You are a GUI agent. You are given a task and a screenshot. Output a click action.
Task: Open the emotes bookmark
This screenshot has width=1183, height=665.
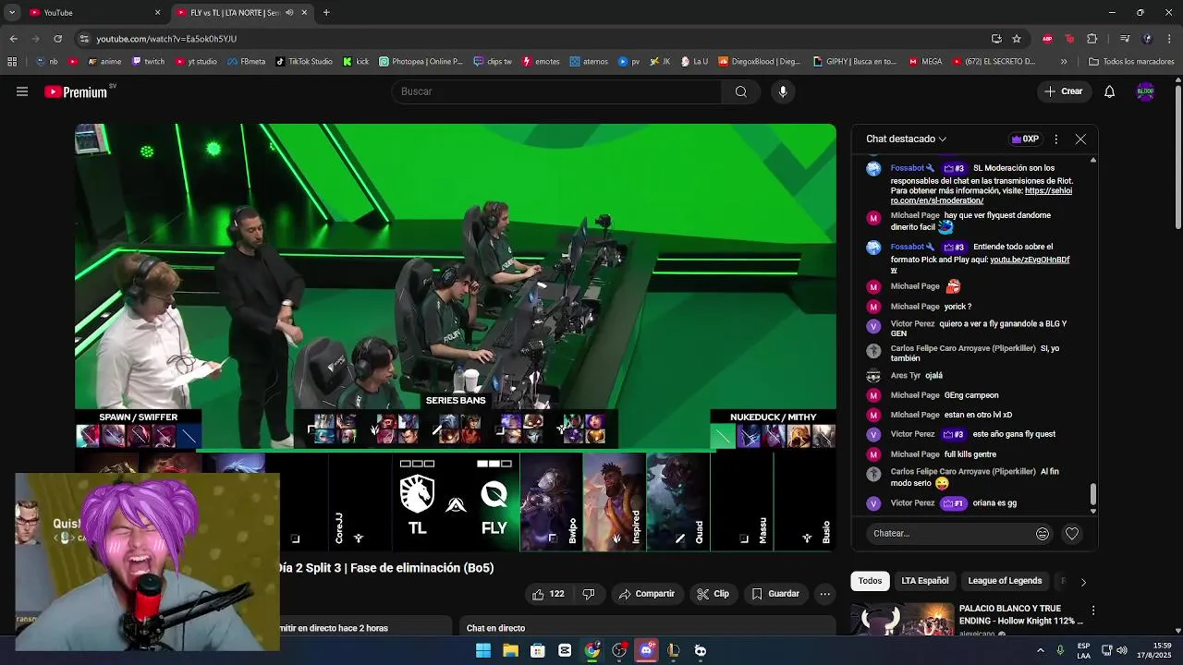click(542, 62)
